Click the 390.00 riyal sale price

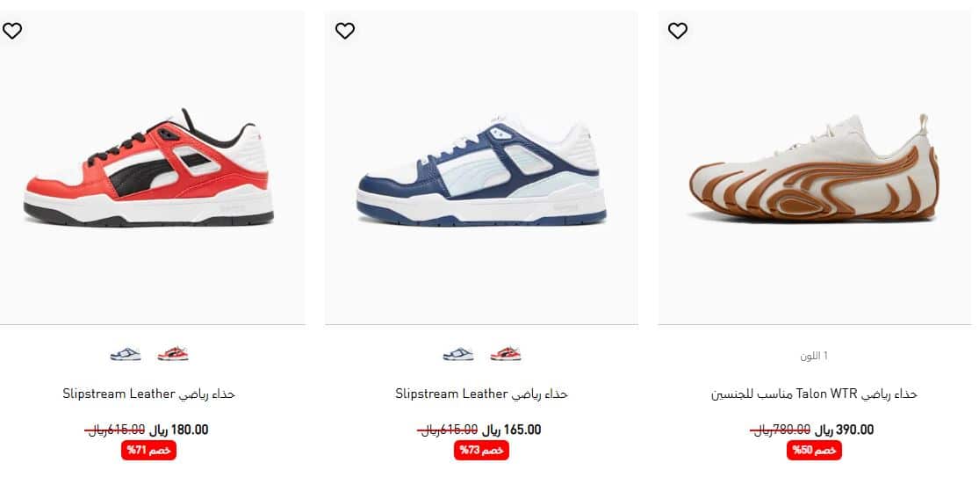[x=844, y=430]
